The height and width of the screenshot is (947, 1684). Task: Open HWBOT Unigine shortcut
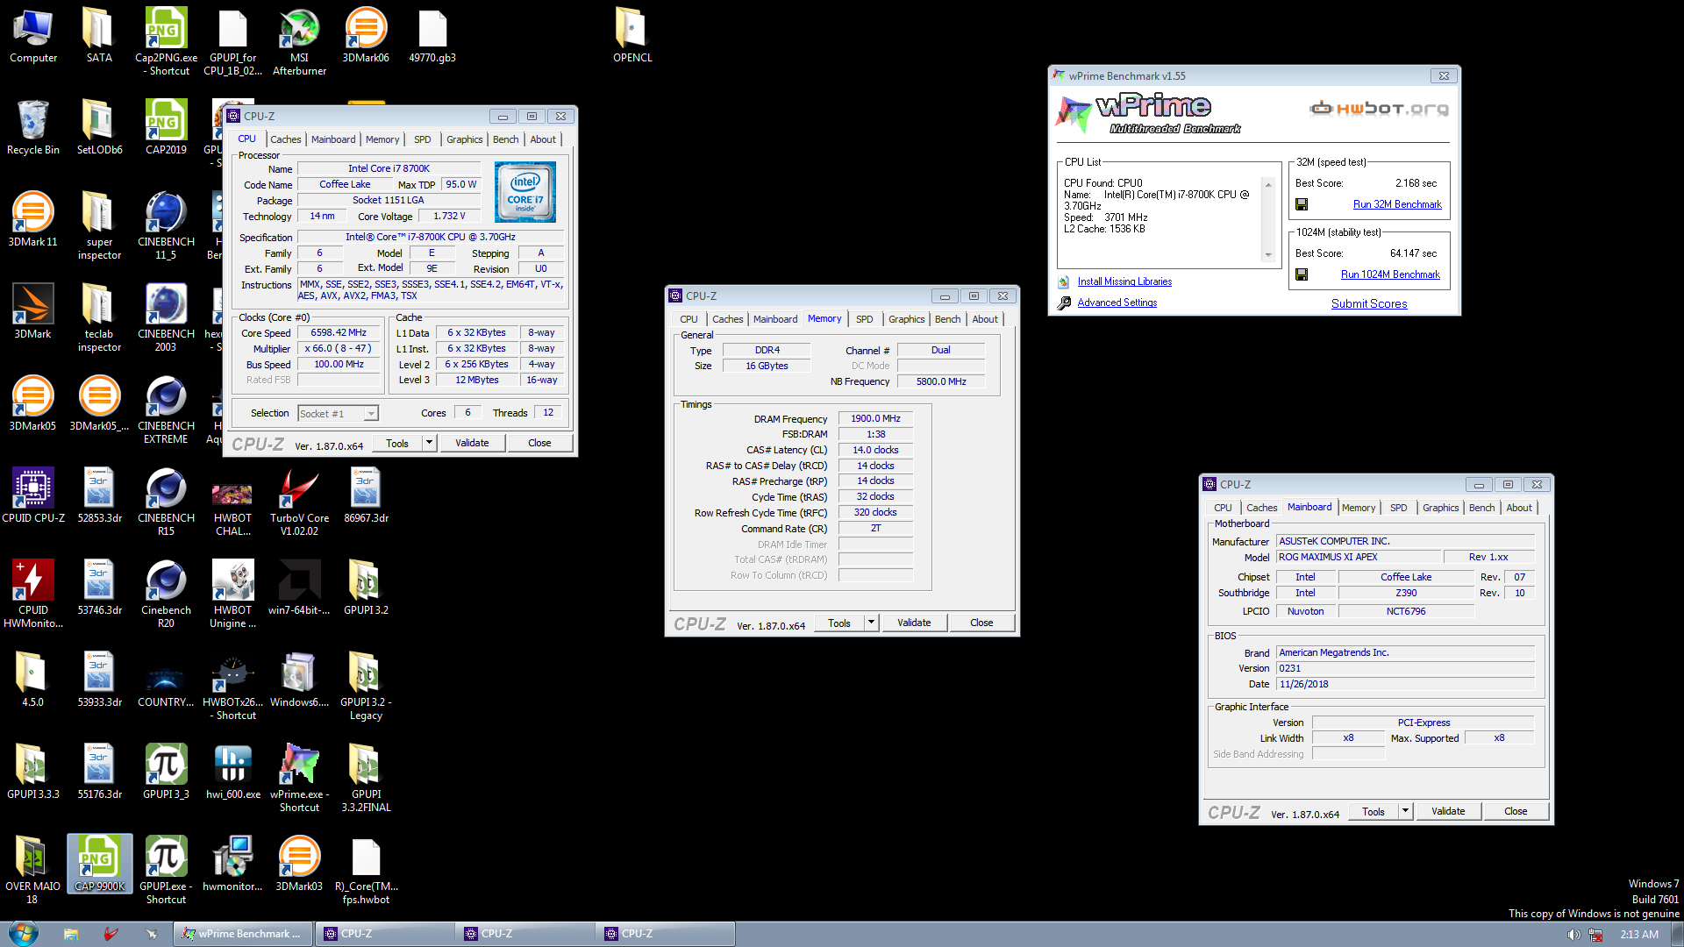[x=232, y=595]
